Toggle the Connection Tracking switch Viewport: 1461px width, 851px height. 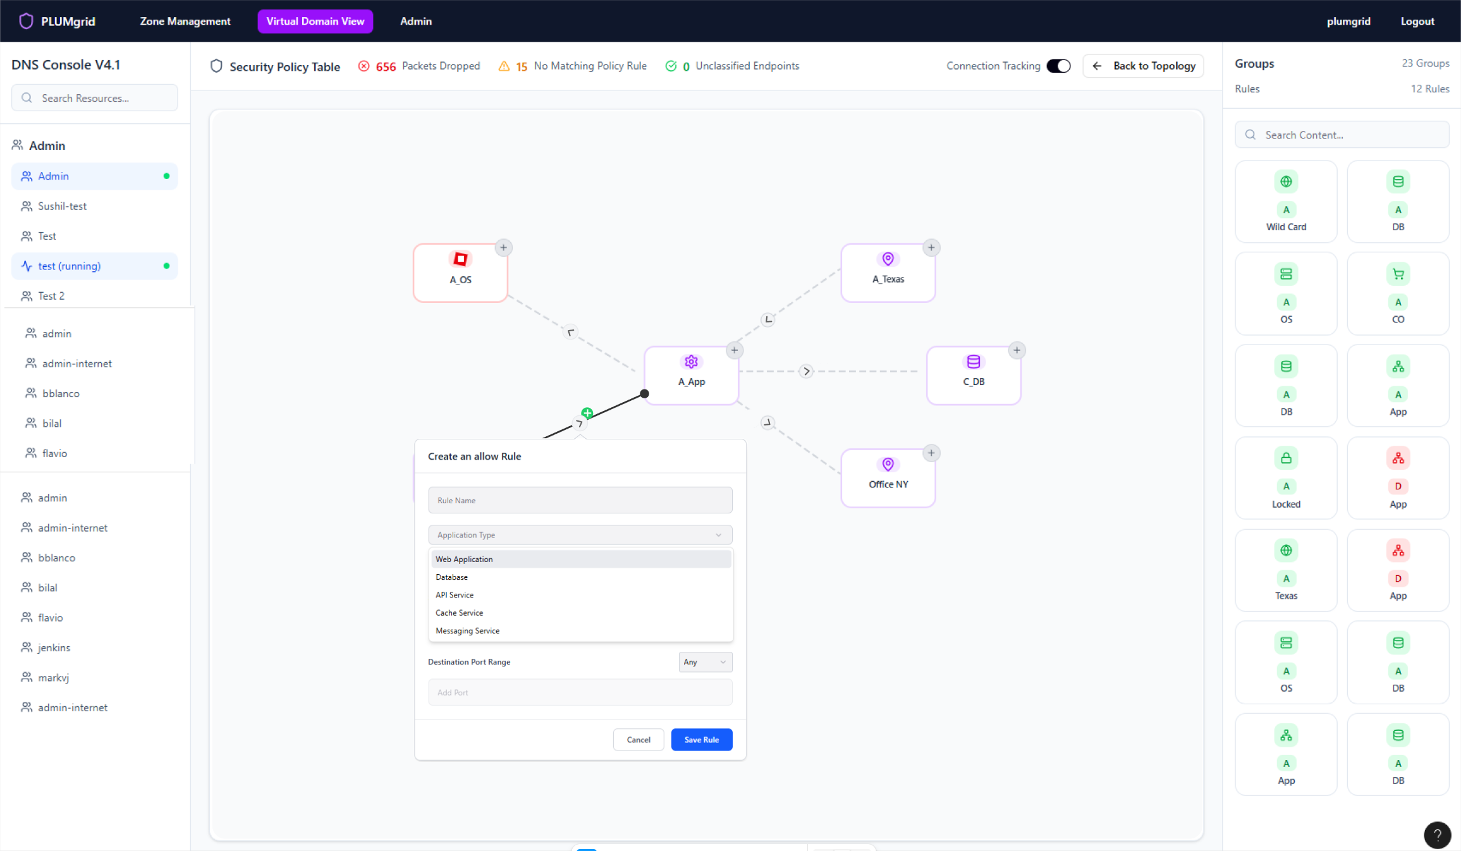1058,66
